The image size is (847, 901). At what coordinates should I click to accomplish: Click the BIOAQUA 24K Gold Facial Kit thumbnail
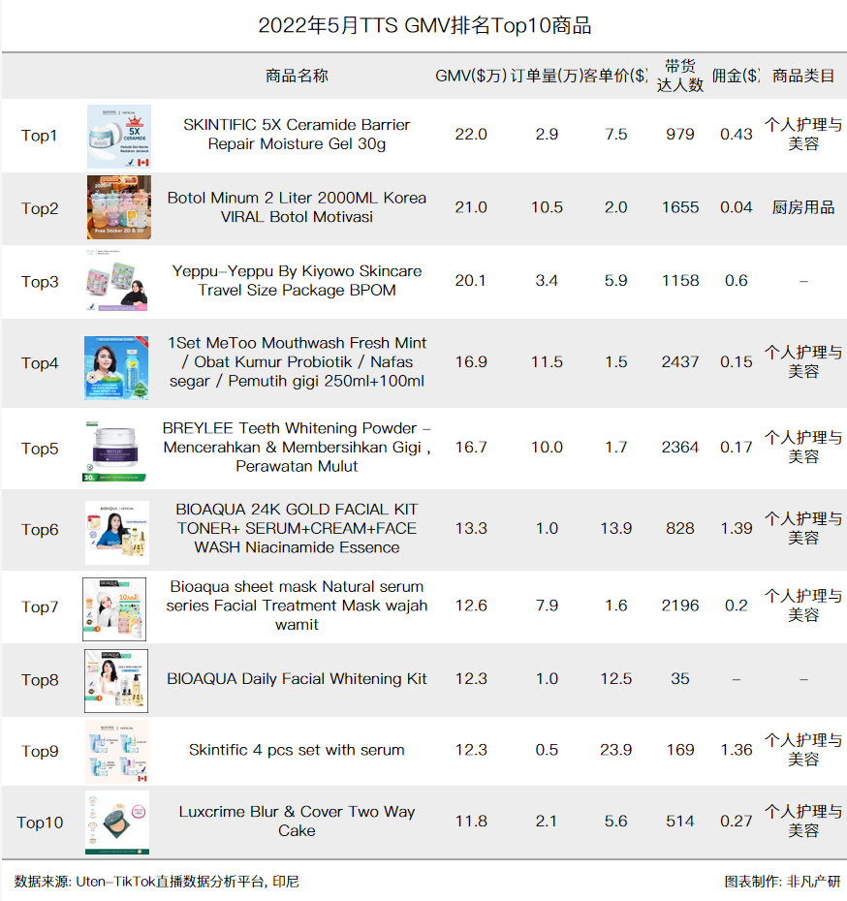point(117,533)
